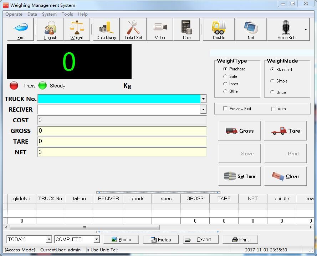Select the Double weighing icon
Viewport: 317px width, 256px height.
tap(218, 29)
